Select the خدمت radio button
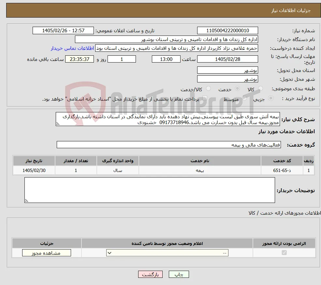 (237, 88)
